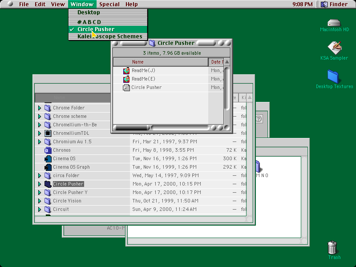Select the Circle Pusher Y folder icon

point(48,192)
